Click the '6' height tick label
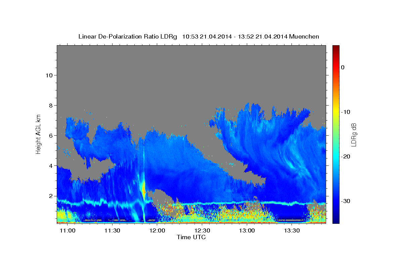 click(x=50, y=136)
